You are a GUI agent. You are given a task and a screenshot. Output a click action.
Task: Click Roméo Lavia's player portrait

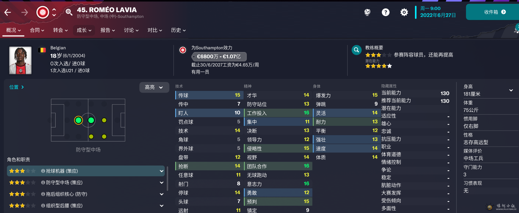pyautogui.click(x=20, y=60)
